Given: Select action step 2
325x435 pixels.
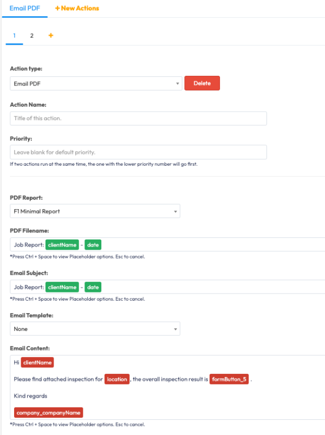Looking at the screenshot, I should pyautogui.click(x=32, y=36).
